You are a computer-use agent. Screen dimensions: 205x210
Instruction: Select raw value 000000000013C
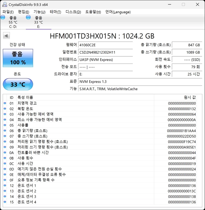click(x=182, y=191)
